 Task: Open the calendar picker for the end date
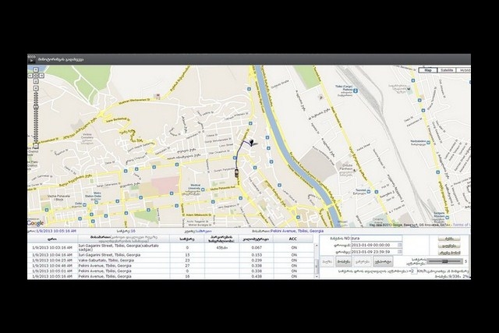tap(400, 251)
